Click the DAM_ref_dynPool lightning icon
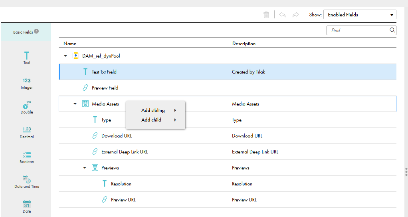This screenshot has height=217, width=408. point(76,56)
